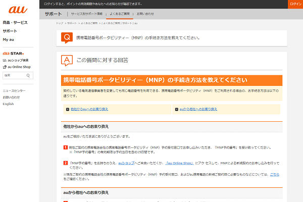303x202 pixels.
Task: Click the orange Q question icon
Action: point(67,38)
